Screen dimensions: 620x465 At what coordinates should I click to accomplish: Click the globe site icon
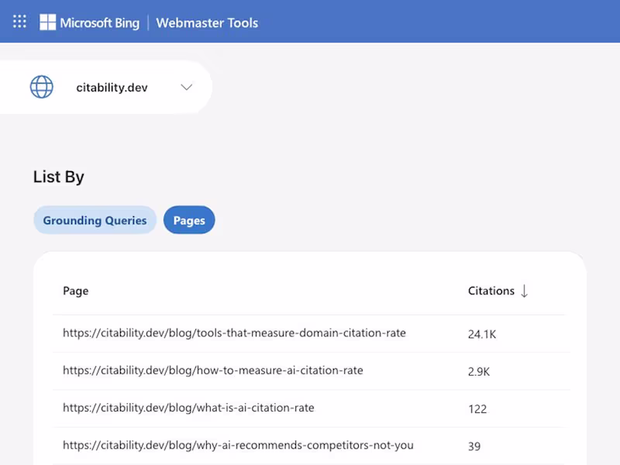(x=42, y=87)
